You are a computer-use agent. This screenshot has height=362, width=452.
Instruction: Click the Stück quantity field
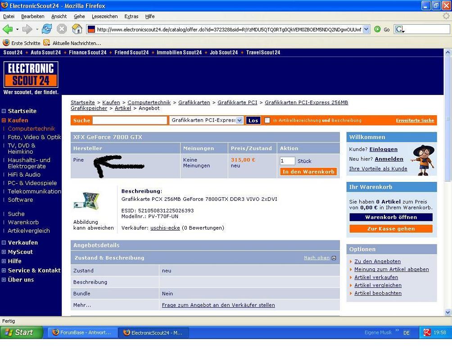[x=287, y=161]
